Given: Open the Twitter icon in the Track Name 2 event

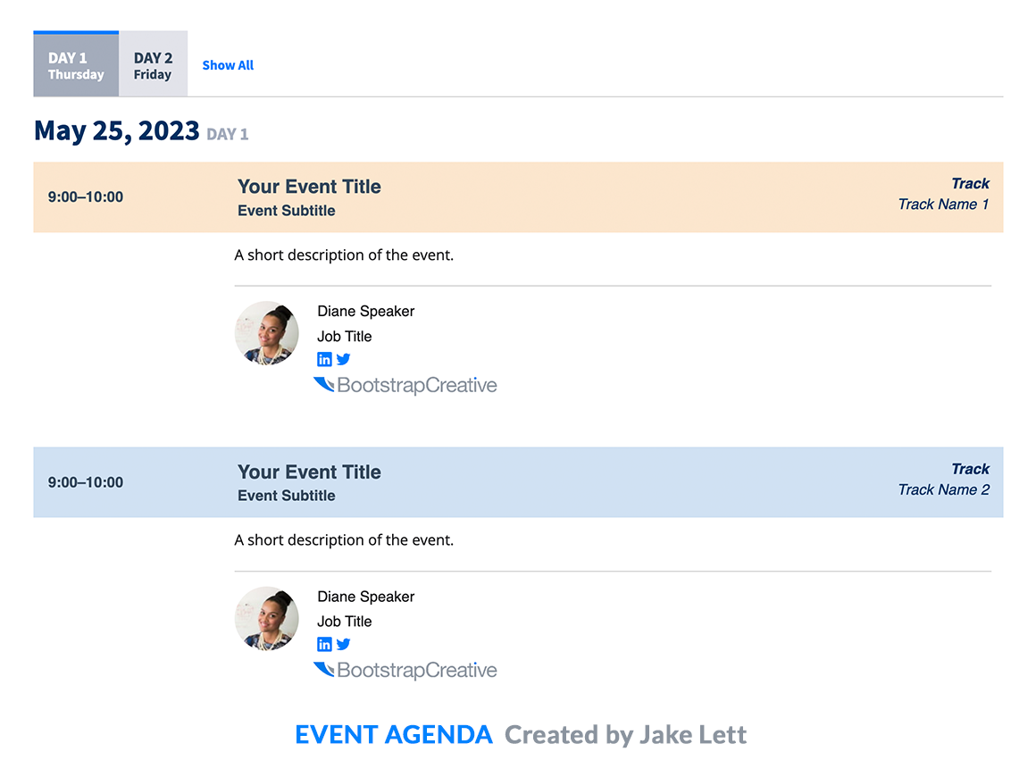Looking at the screenshot, I should pyautogui.click(x=344, y=644).
